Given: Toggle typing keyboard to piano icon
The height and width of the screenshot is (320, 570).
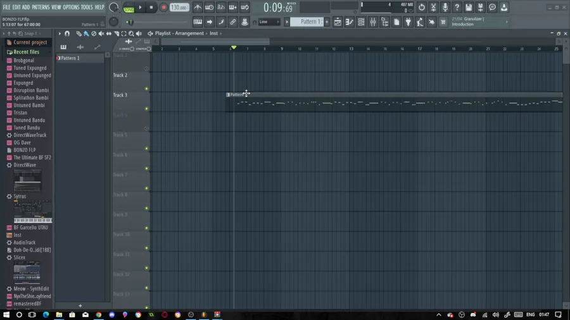Looking at the screenshot, I should pos(198,22).
